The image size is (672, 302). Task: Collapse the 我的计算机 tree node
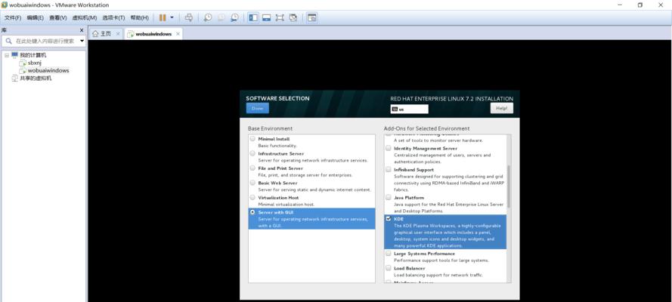coord(7,56)
